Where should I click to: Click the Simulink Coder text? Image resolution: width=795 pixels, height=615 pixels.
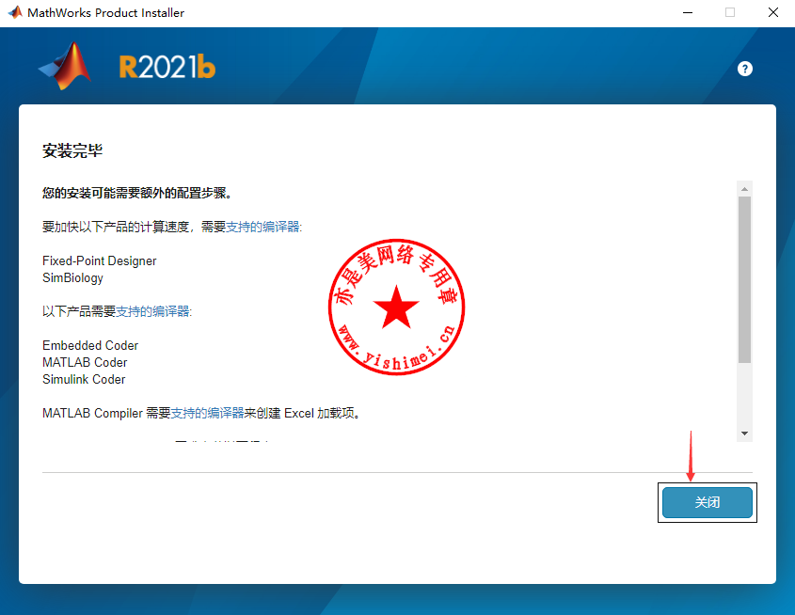(84, 379)
